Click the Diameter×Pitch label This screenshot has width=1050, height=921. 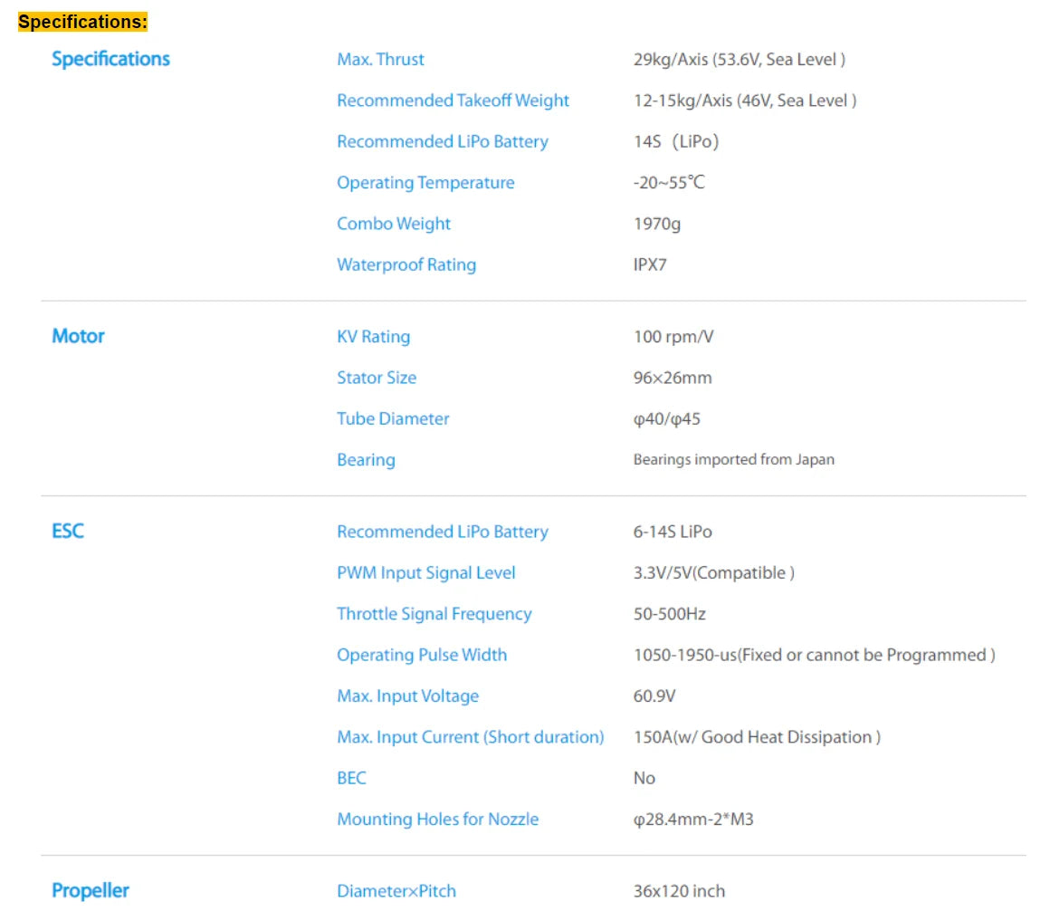[396, 891]
